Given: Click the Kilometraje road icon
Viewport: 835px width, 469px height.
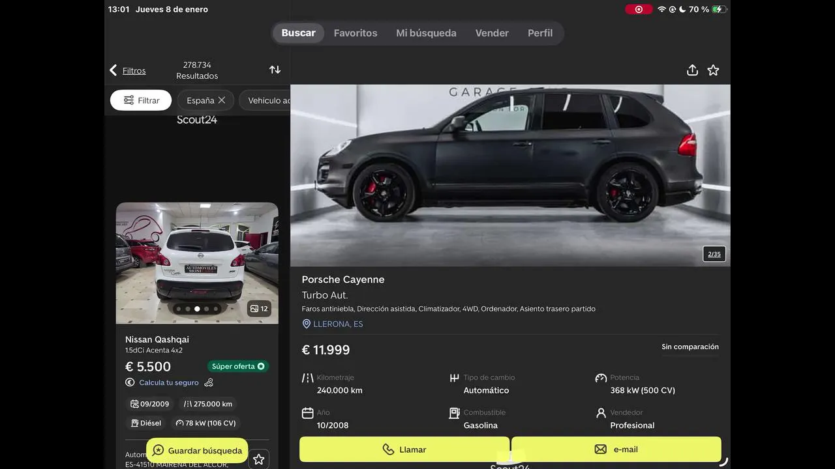Looking at the screenshot, I should (307, 378).
